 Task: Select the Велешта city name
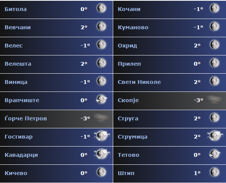[18, 64]
